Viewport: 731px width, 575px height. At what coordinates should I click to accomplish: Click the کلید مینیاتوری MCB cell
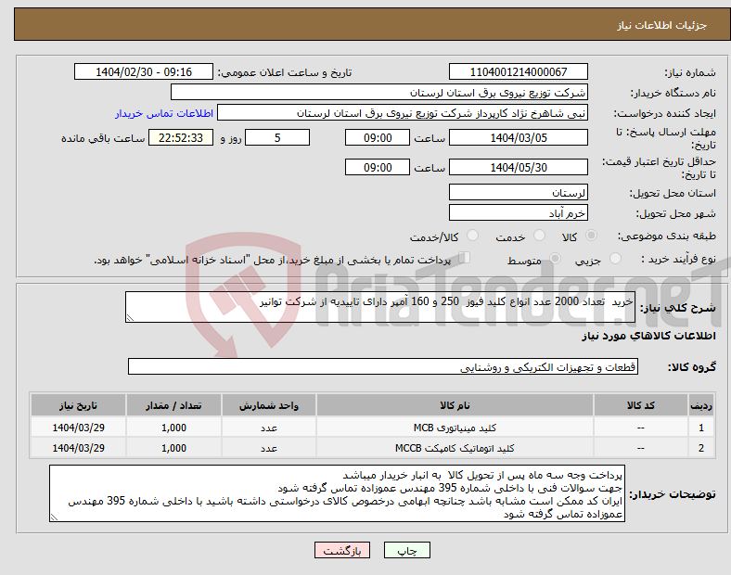(455, 428)
